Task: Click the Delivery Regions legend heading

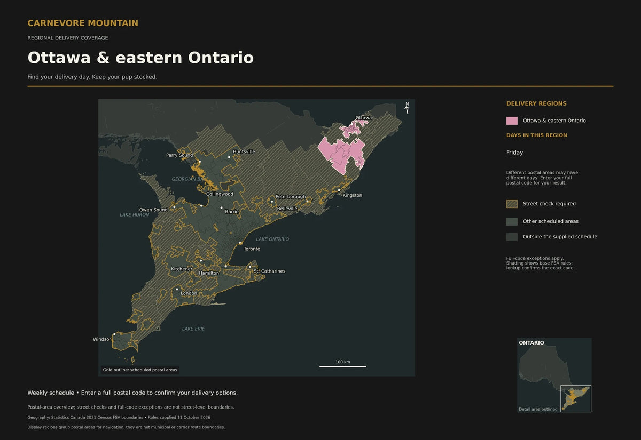Action: 536,103
